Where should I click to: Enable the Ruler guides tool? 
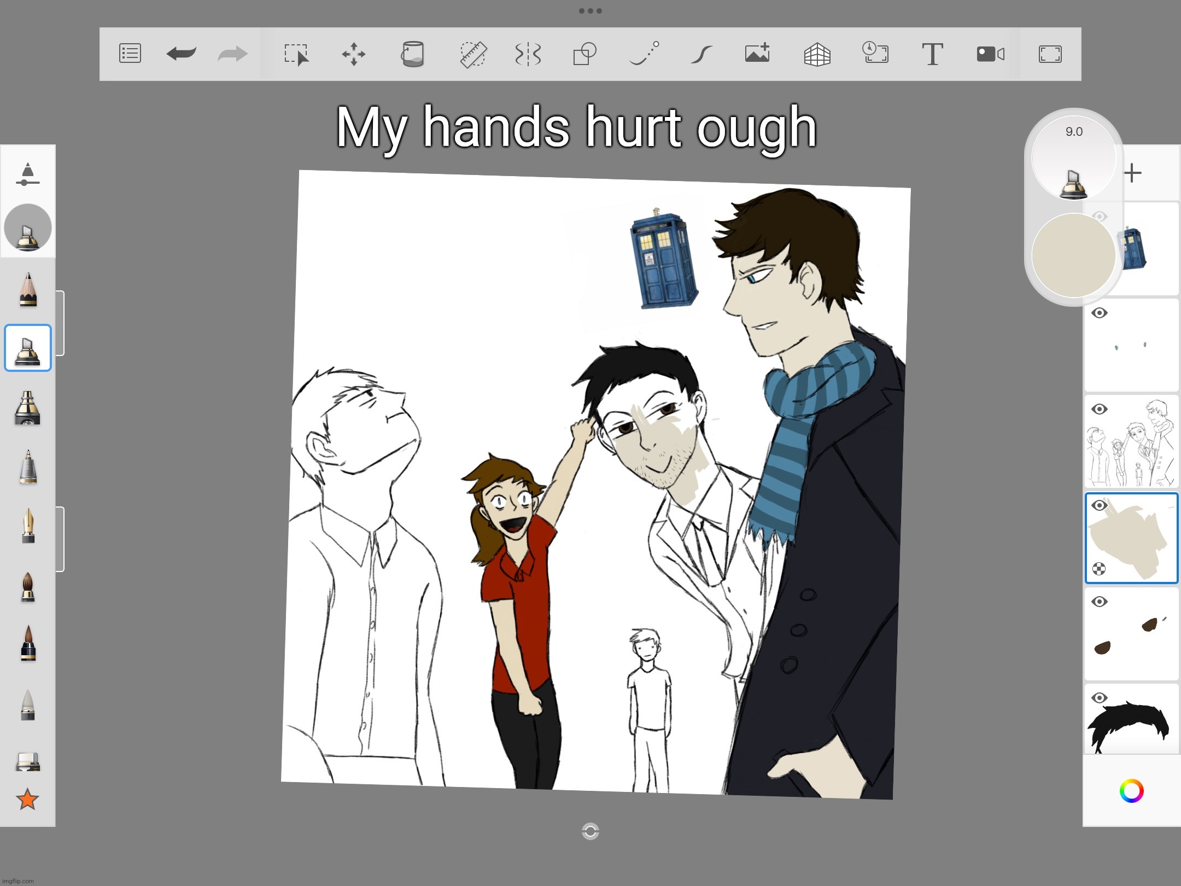(473, 54)
